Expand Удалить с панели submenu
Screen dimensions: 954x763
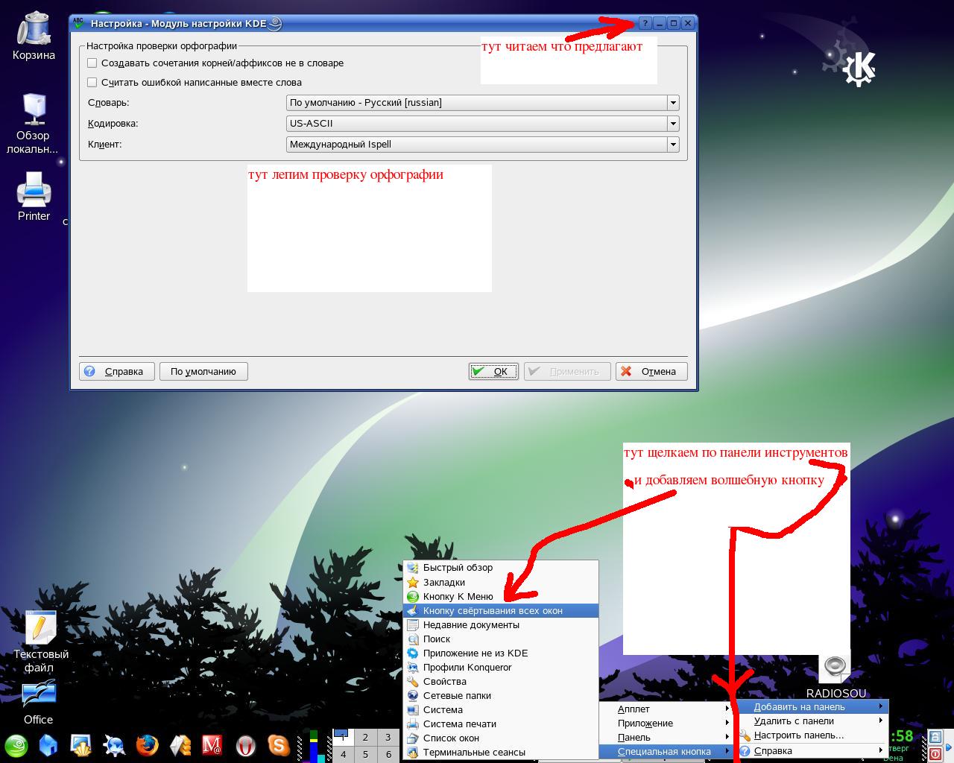[x=812, y=721]
